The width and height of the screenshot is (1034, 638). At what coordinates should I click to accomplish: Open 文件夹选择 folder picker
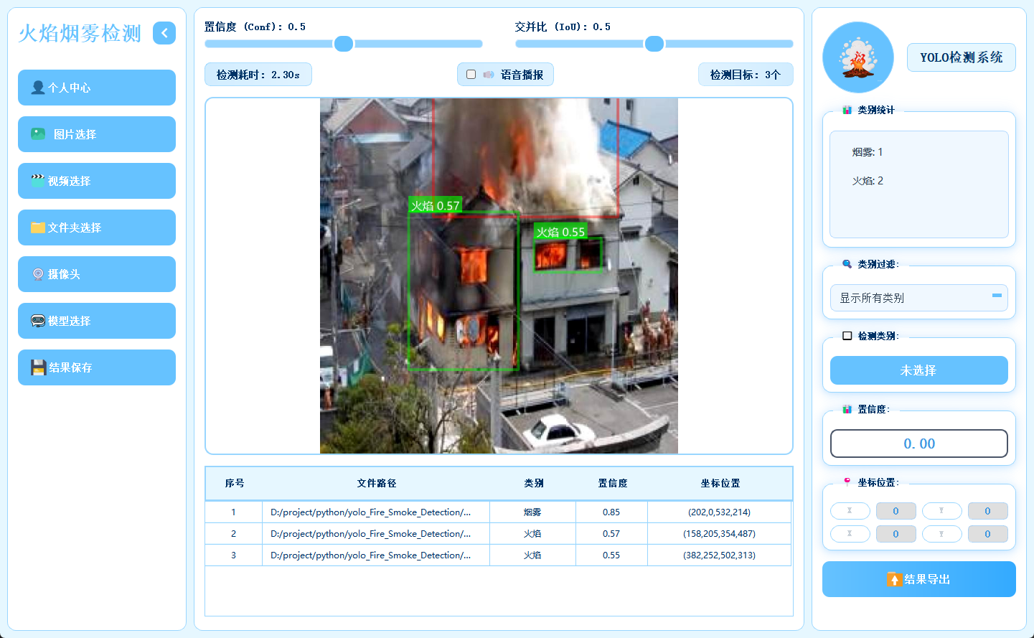click(97, 227)
